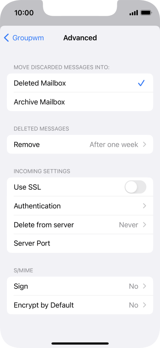
Task: Tap the battery icon in status bar
Action: [146, 13]
